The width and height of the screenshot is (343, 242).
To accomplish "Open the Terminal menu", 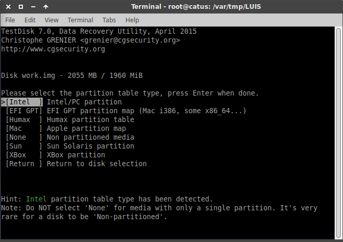I will point(80,20).
